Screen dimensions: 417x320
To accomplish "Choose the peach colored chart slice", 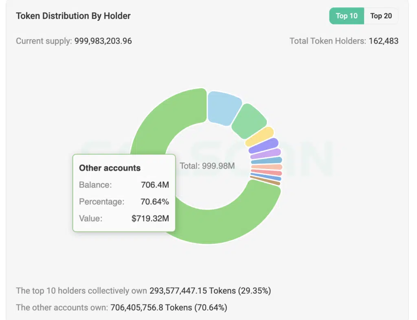I will point(267,167).
